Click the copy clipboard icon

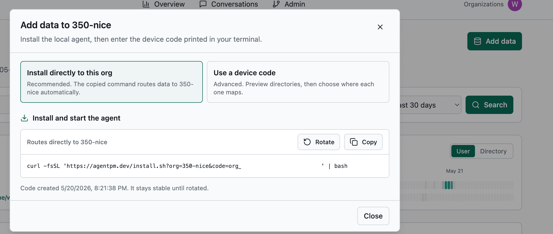click(x=354, y=142)
